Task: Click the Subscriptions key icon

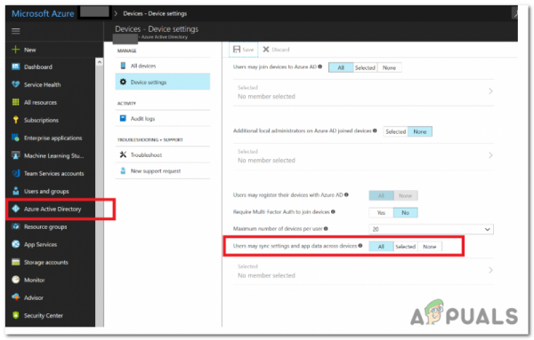Action: coord(16,120)
